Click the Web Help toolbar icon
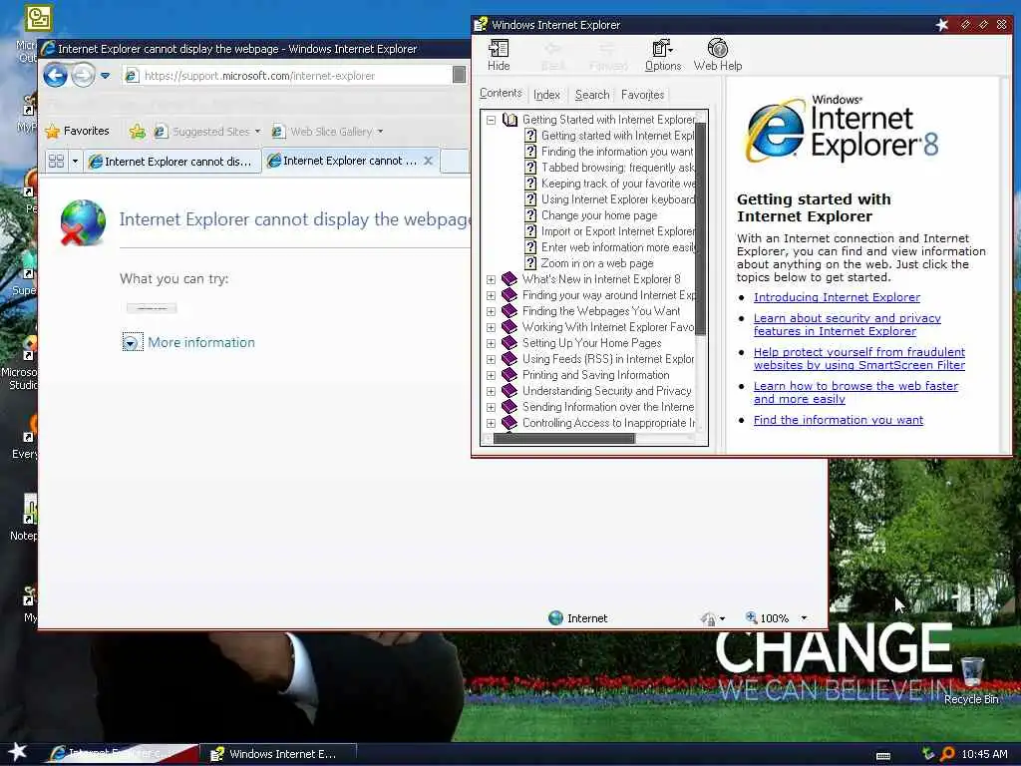 [x=718, y=54]
